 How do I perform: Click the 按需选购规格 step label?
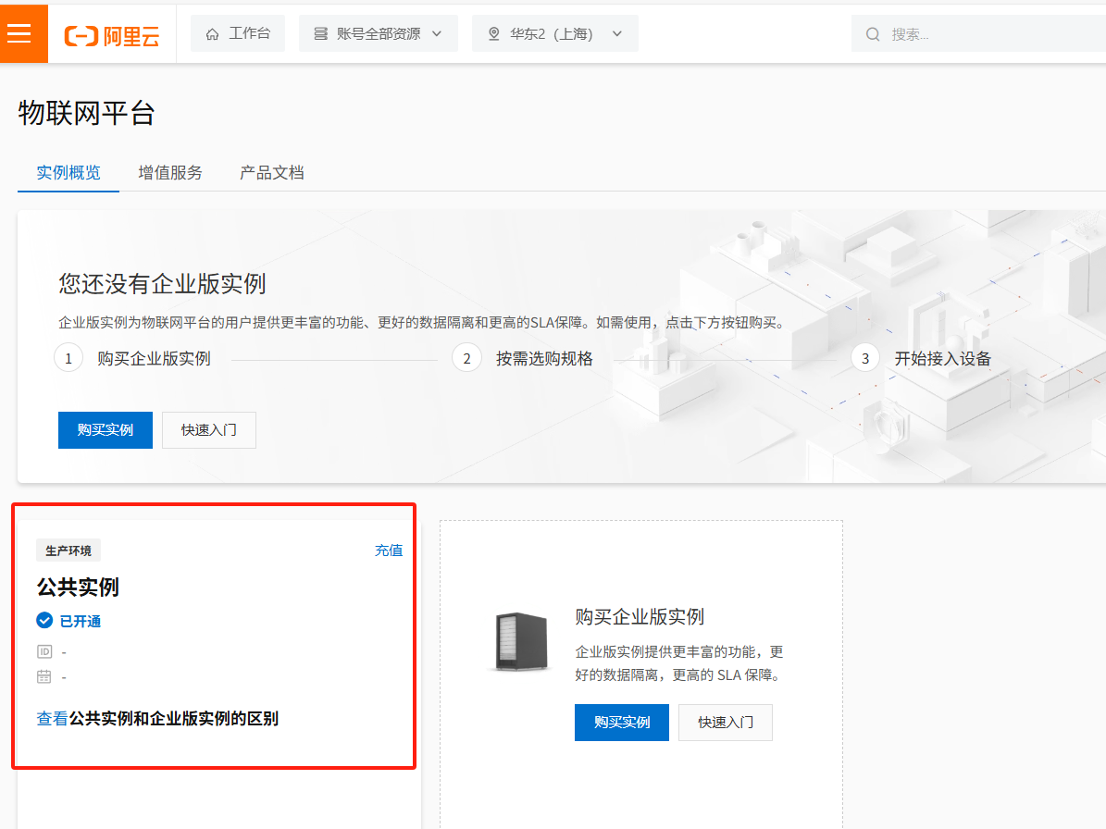pos(544,359)
